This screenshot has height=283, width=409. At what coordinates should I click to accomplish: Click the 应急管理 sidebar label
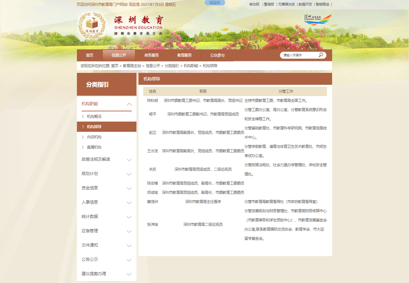(x=90, y=231)
